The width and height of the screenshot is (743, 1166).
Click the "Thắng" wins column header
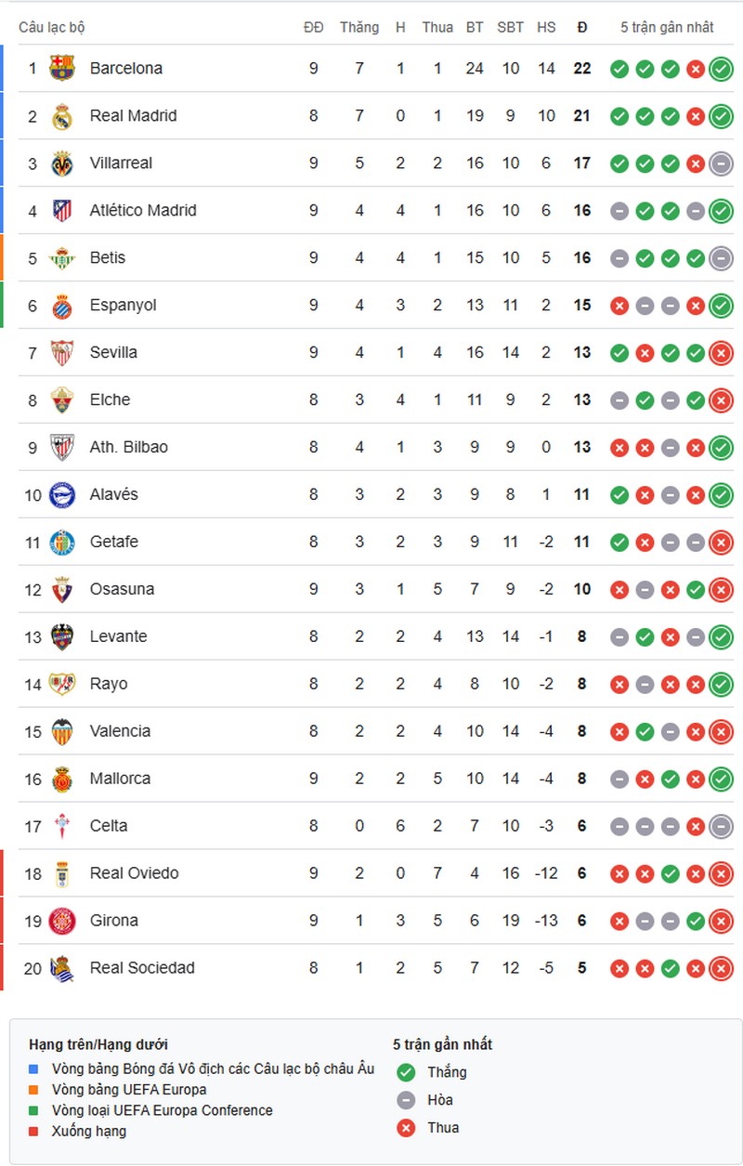click(359, 28)
